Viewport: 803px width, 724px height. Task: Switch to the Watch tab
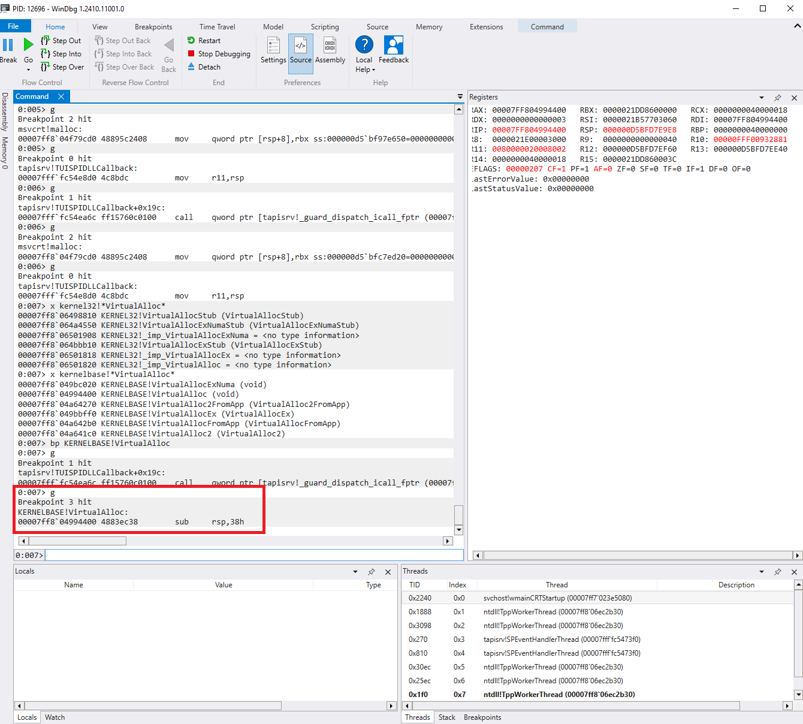(x=55, y=717)
